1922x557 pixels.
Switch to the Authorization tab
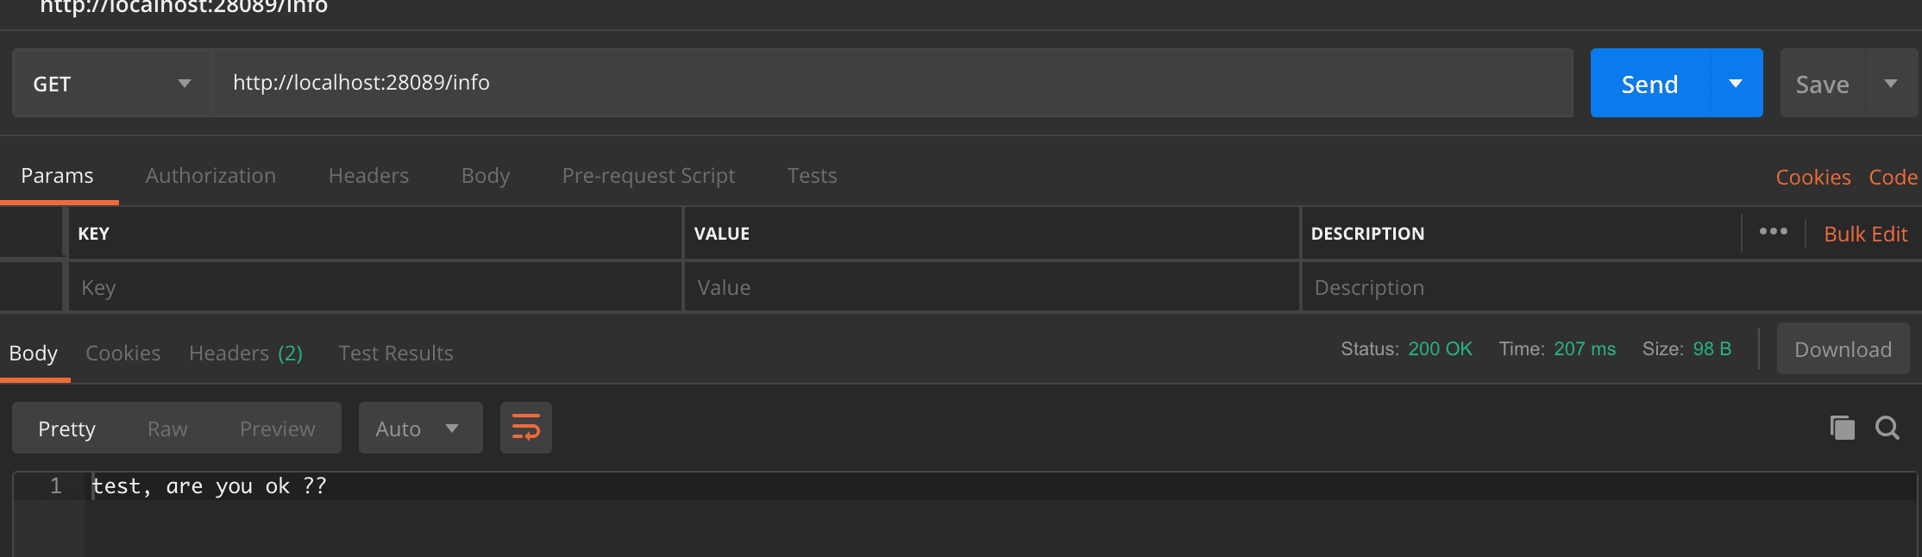tap(210, 176)
